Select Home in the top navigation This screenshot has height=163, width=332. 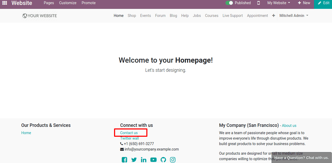pyautogui.click(x=119, y=16)
